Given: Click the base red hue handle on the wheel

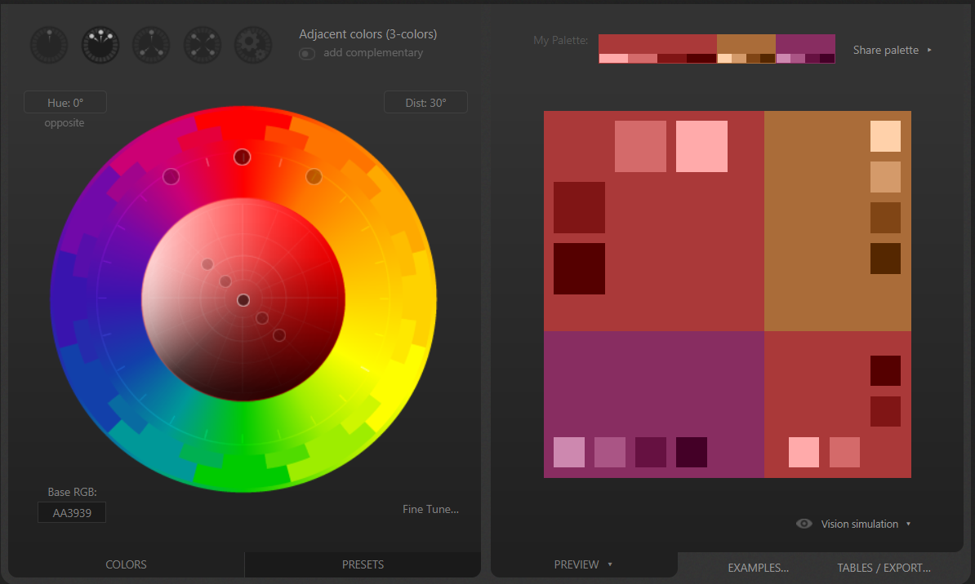Looking at the screenshot, I should tap(242, 157).
